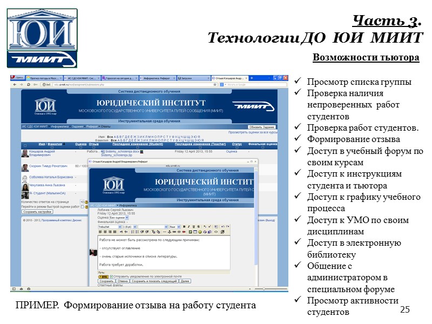Click Сохранить и показать следующий

coord(154,281)
